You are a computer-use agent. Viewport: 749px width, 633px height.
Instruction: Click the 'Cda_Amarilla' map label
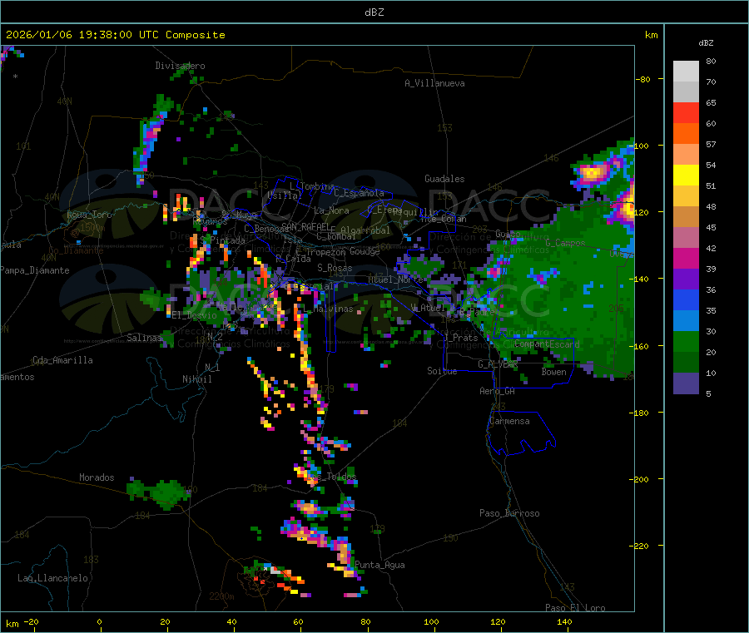click(62, 360)
